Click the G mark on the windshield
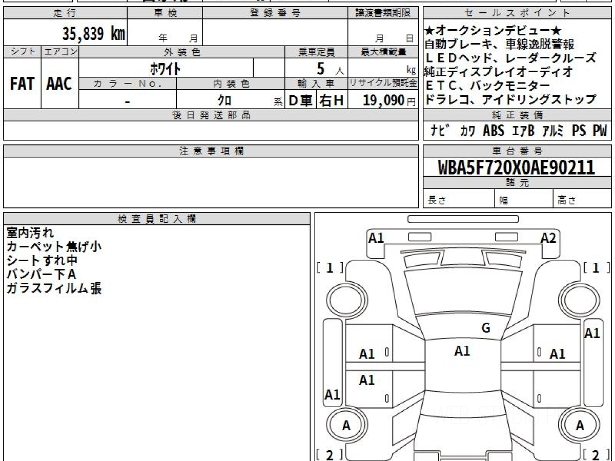615x461 pixels. coord(485,328)
